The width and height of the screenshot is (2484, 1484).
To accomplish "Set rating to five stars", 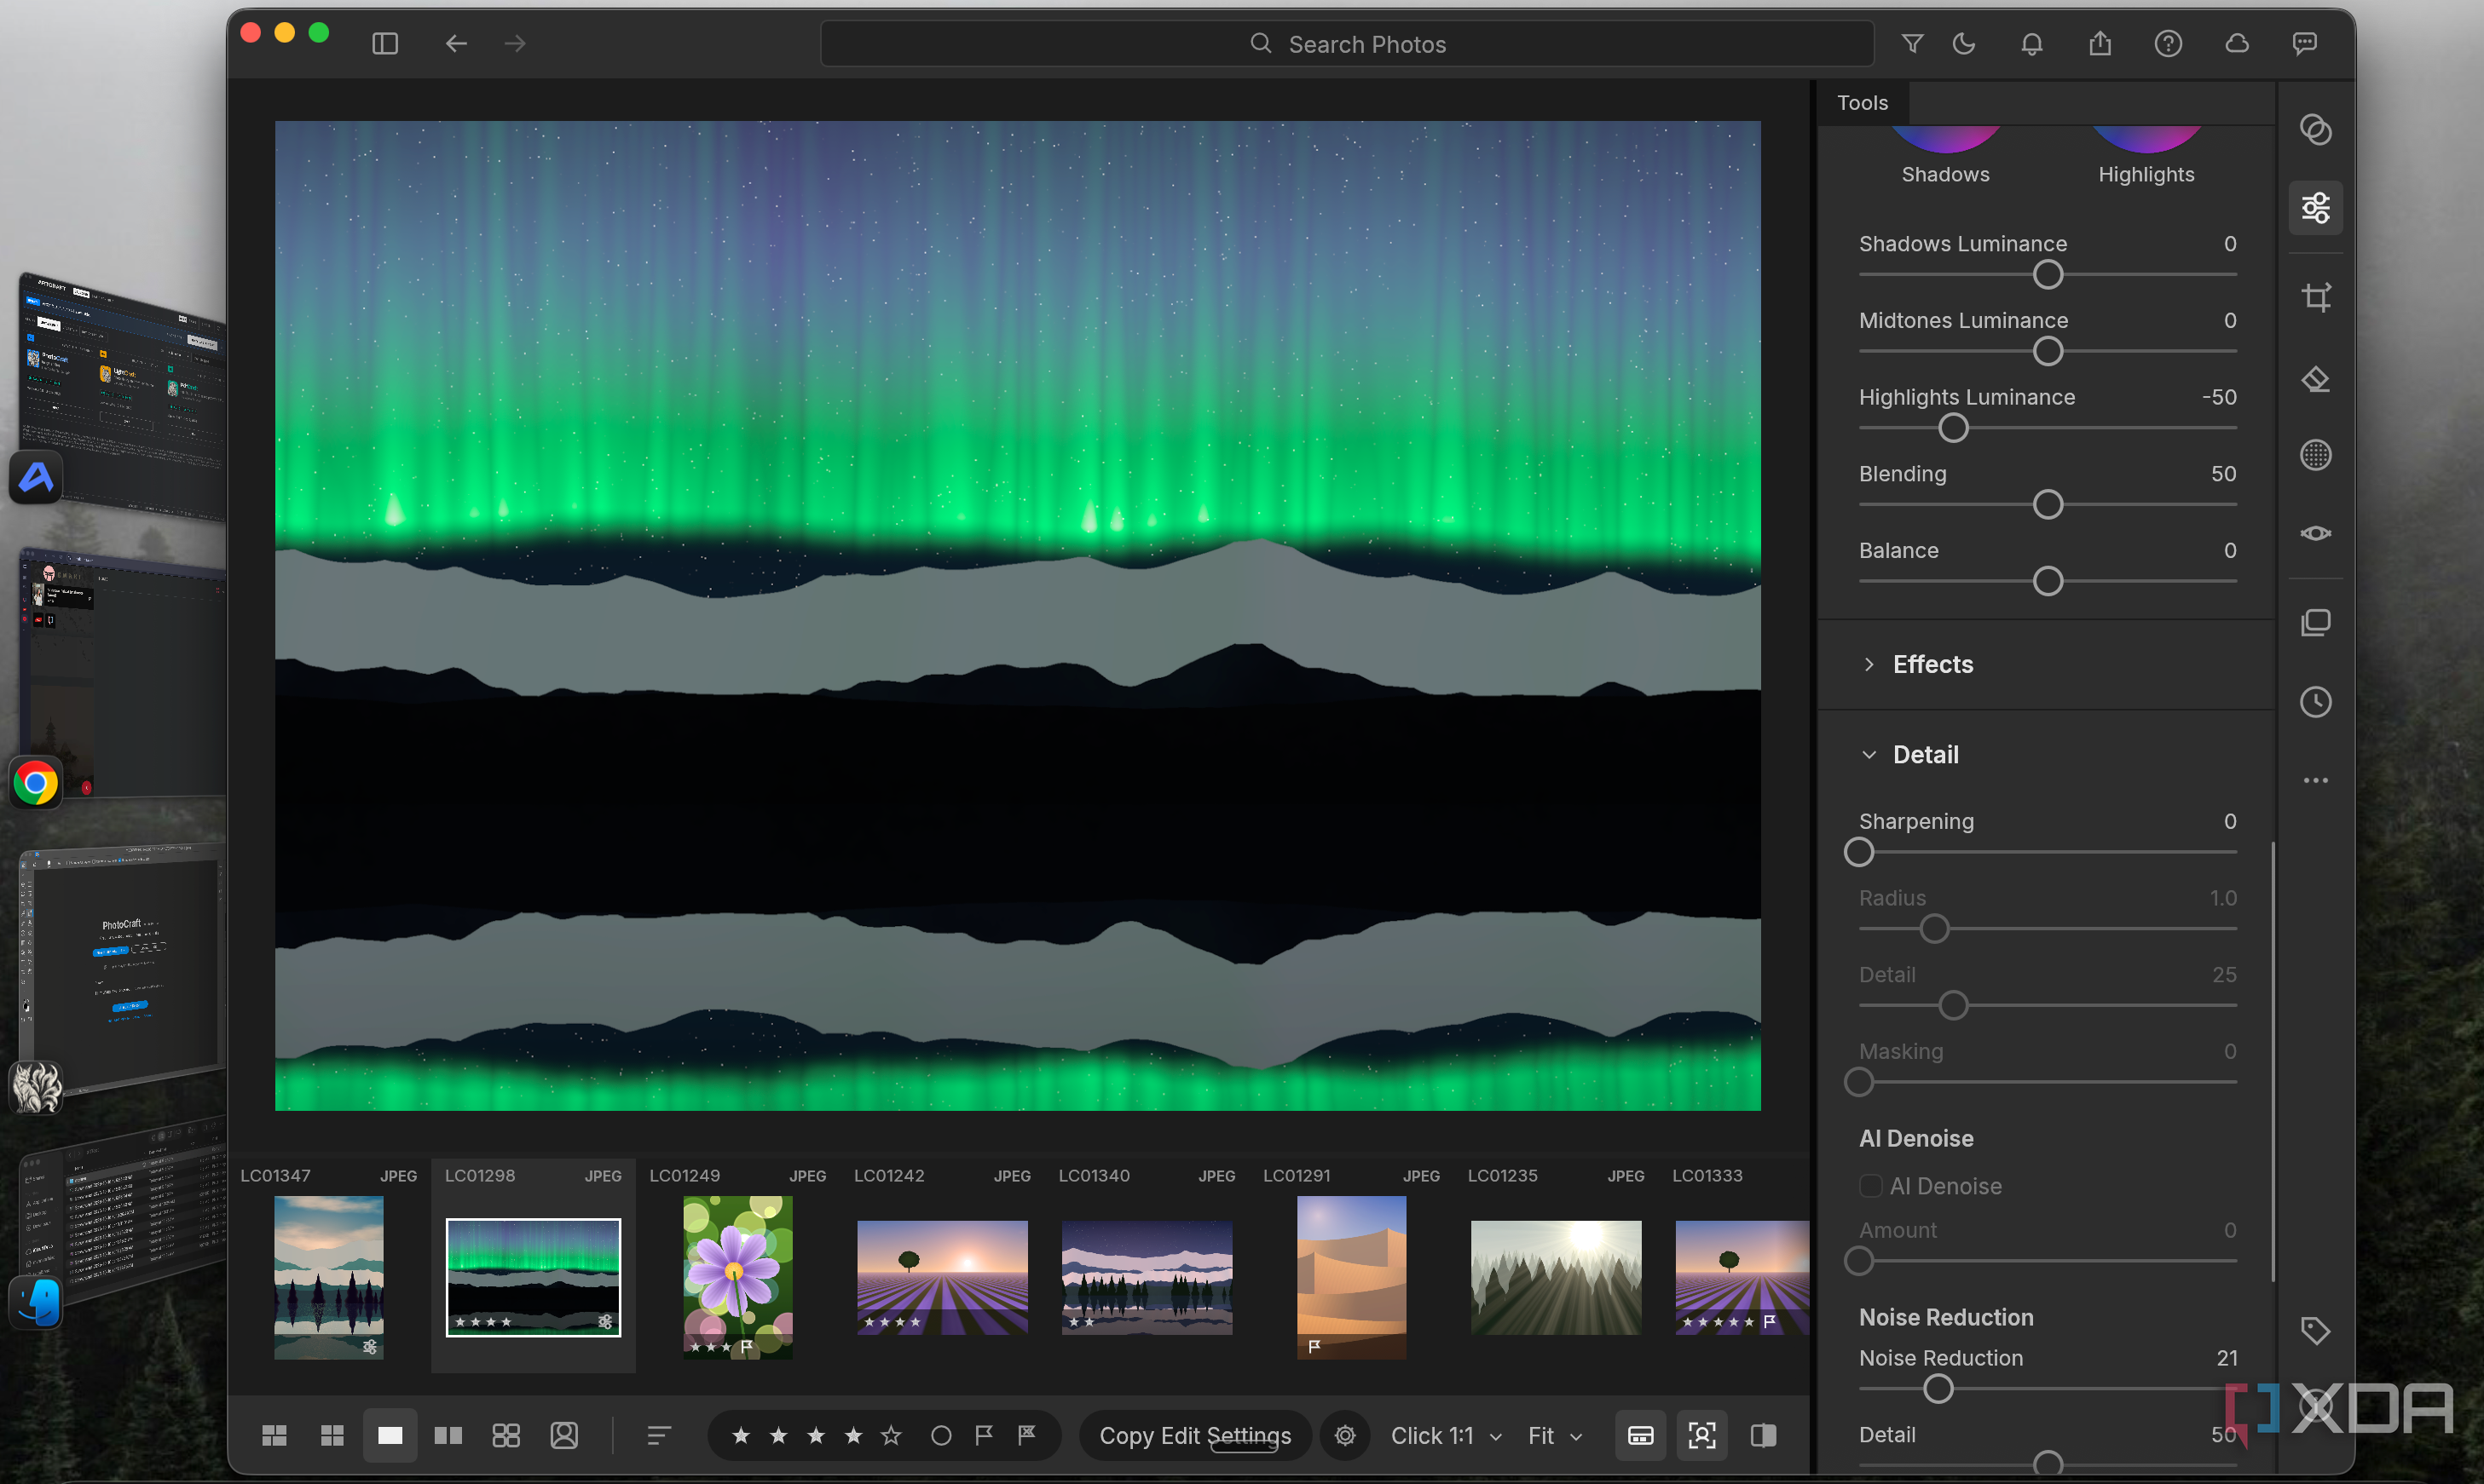I will (x=890, y=1436).
